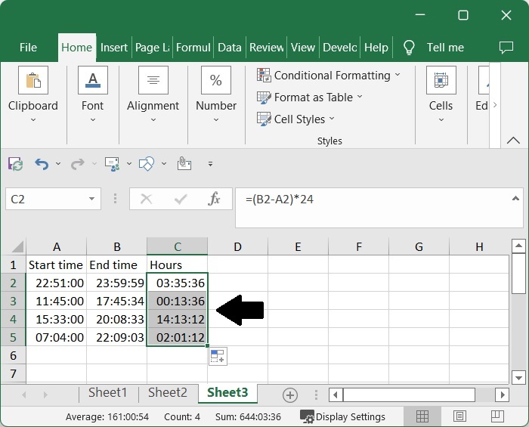Screen dimensions: 529x427
Task: Open the File tab
Action: pyautogui.click(x=28, y=48)
